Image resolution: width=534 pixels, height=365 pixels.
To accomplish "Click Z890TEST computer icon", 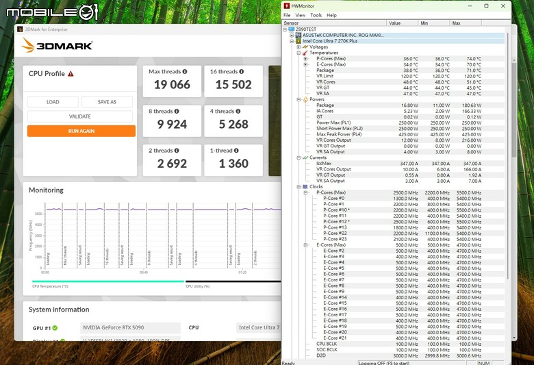I will pyautogui.click(x=291, y=29).
